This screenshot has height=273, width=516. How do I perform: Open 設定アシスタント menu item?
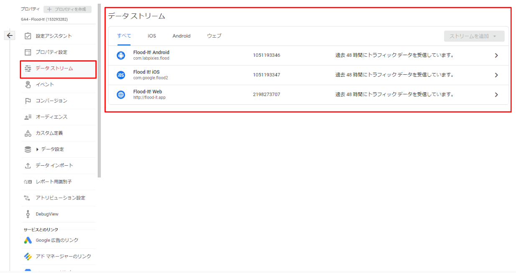[58, 36]
